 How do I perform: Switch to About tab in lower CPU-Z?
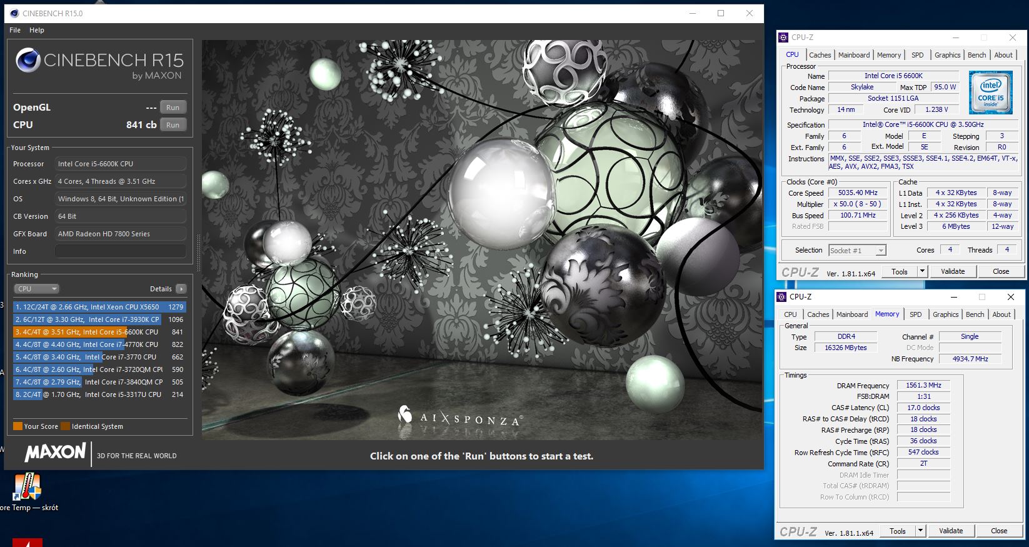(1001, 314)
